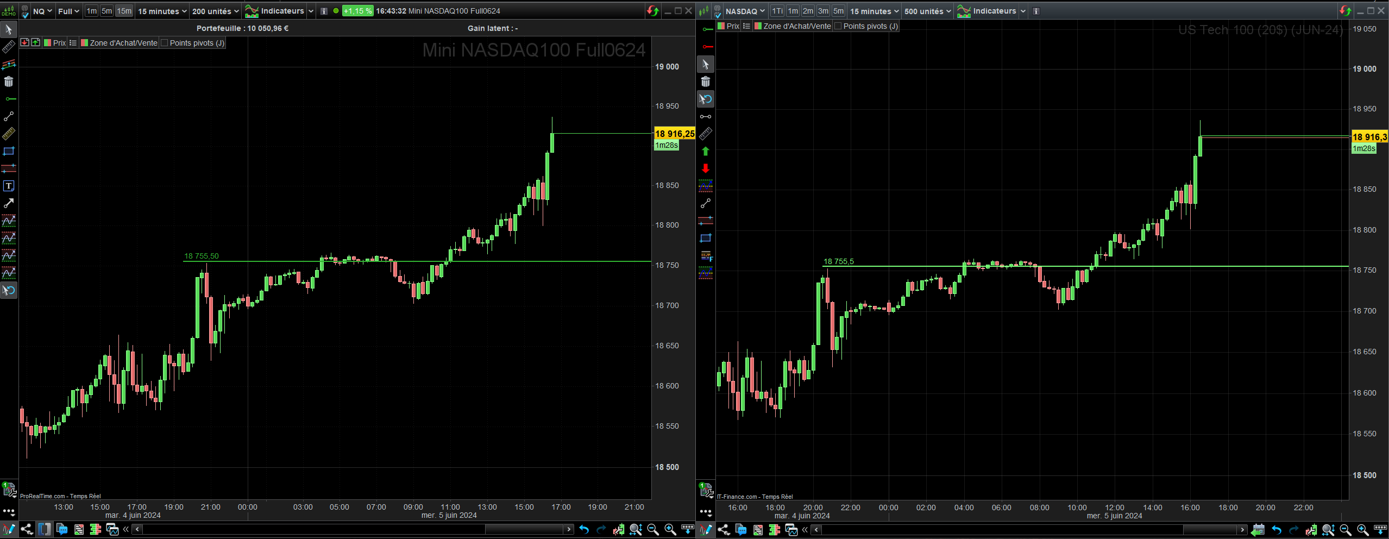Select the rectangle tool in US Tech 100 chart
Screen dimensions: 1389x539
click(706, 238)
